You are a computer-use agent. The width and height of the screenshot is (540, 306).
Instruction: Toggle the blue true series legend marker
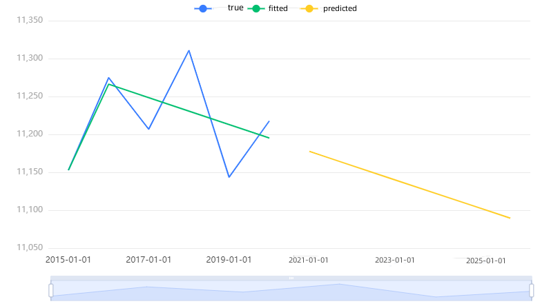(203, 8)
